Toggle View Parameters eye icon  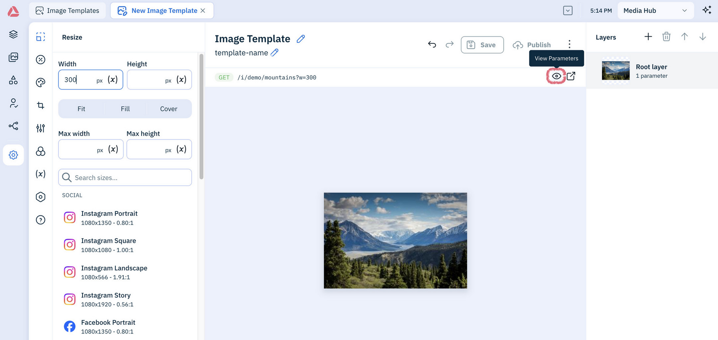pyautogui.click(x=556, y=76)
